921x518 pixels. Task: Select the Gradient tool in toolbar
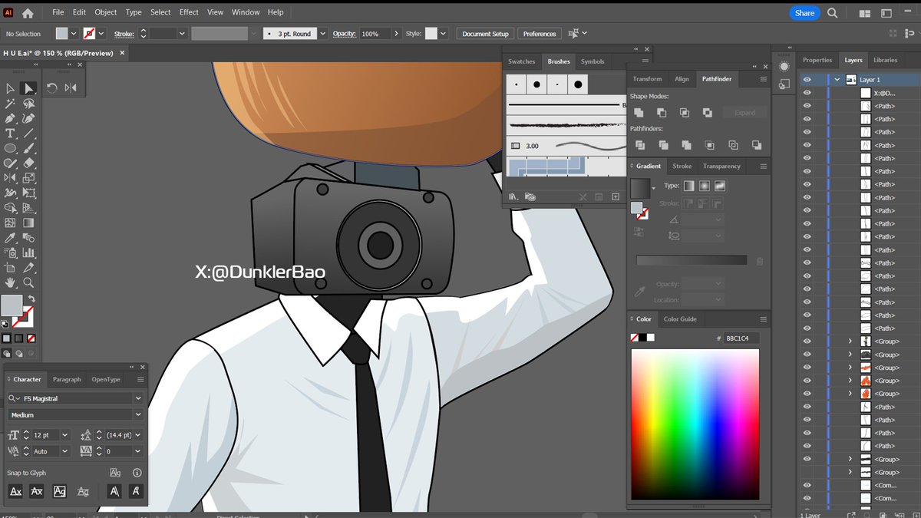click(x=28, y=223)
